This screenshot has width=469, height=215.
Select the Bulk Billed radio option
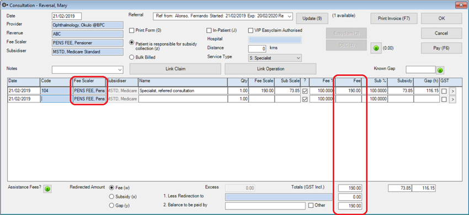(131, 58)
